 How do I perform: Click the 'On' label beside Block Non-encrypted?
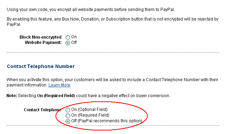coord(74,37)
